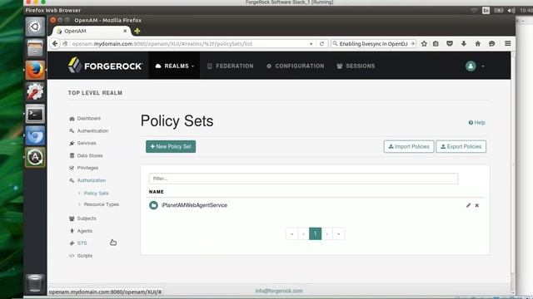533x299 pixels.
Task: Edit iPlanetAMWebAgentService with the pencil icon
Action: pyautogui.click(x=468, y=205)
